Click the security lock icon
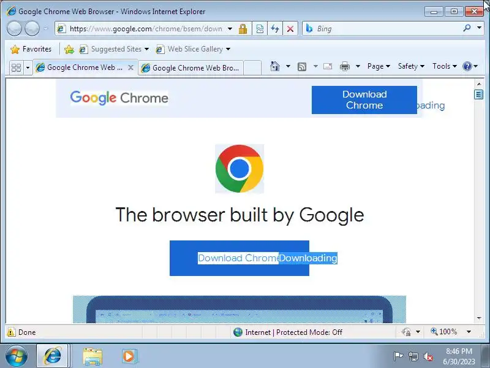The image size is (490, 368). point(243,29)
